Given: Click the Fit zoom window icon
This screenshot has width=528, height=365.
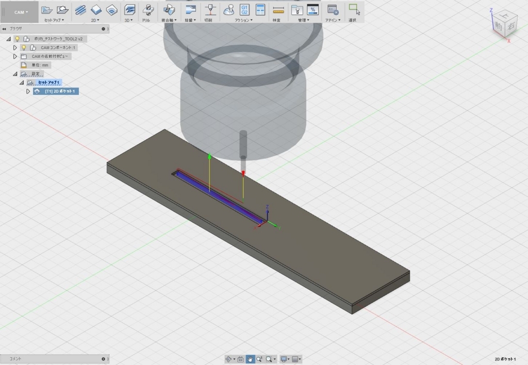Looking at the screenshot, I should [x=269, y=359].
